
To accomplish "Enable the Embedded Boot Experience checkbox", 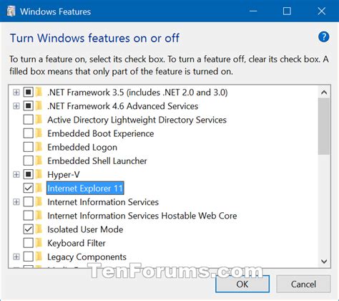I will click(28, 133).
